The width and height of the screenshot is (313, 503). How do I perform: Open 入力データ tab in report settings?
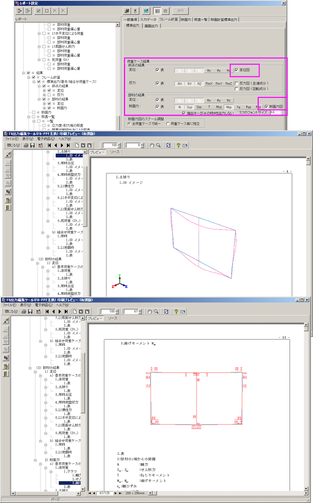point(148,20)
